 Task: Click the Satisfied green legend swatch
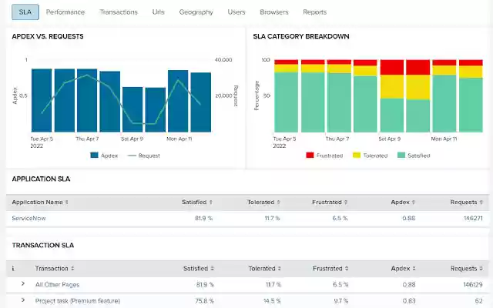click(401, 155)
